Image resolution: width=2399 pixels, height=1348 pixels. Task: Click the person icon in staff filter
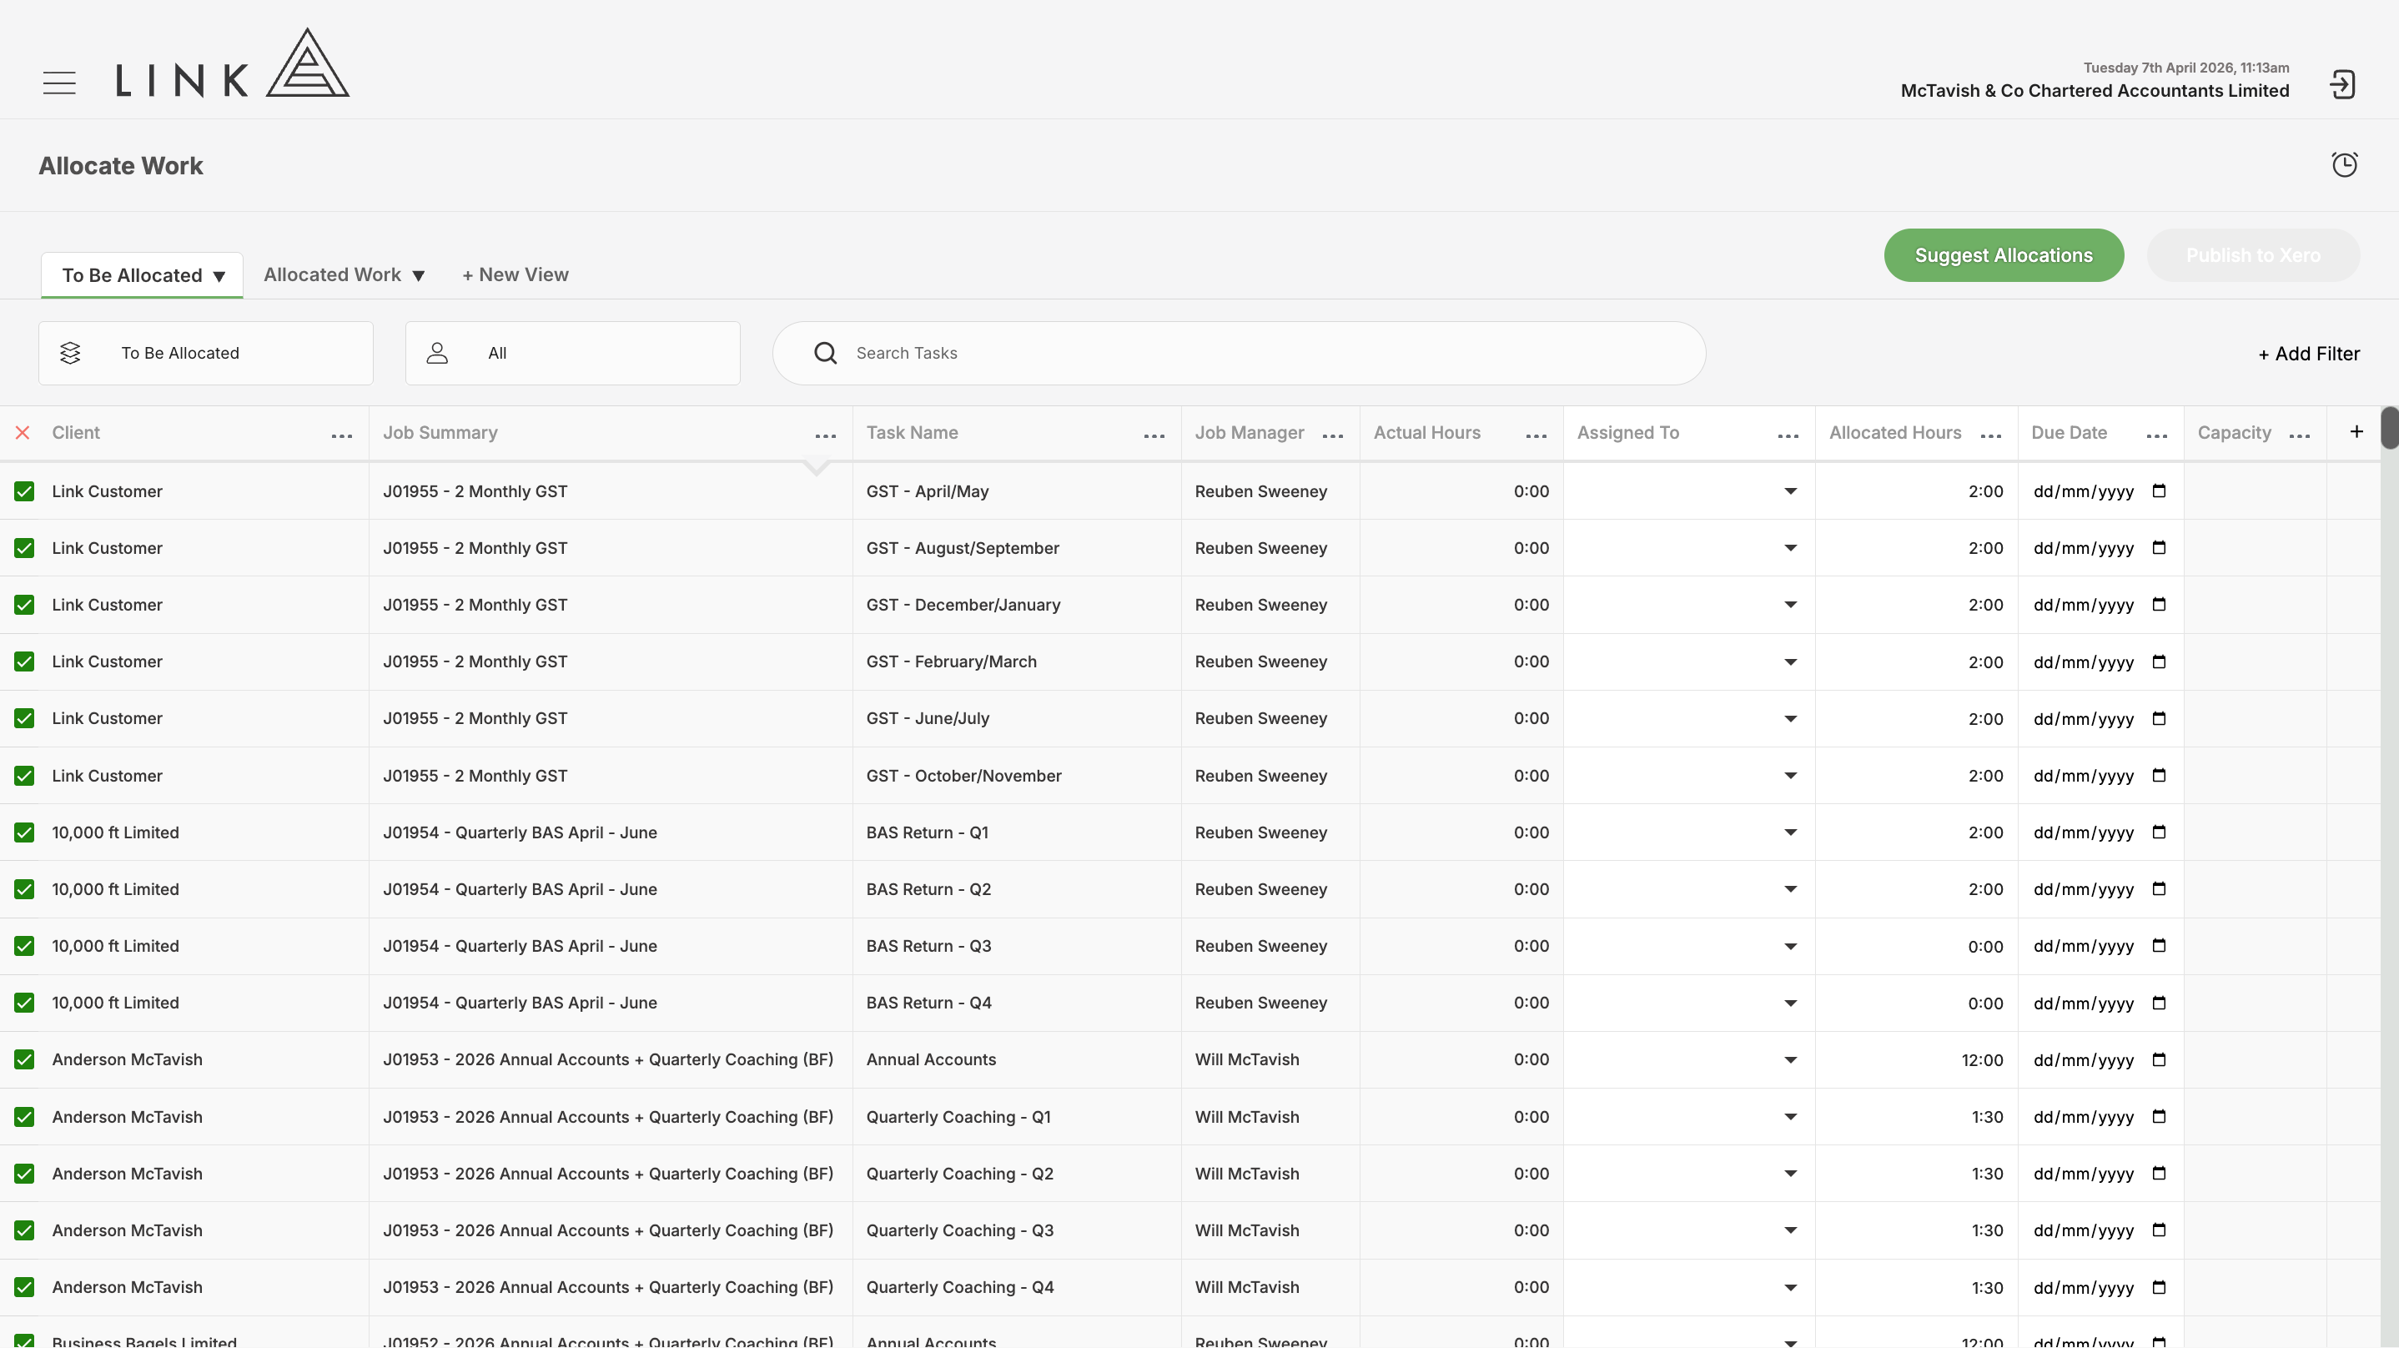[x=437, y=353]
